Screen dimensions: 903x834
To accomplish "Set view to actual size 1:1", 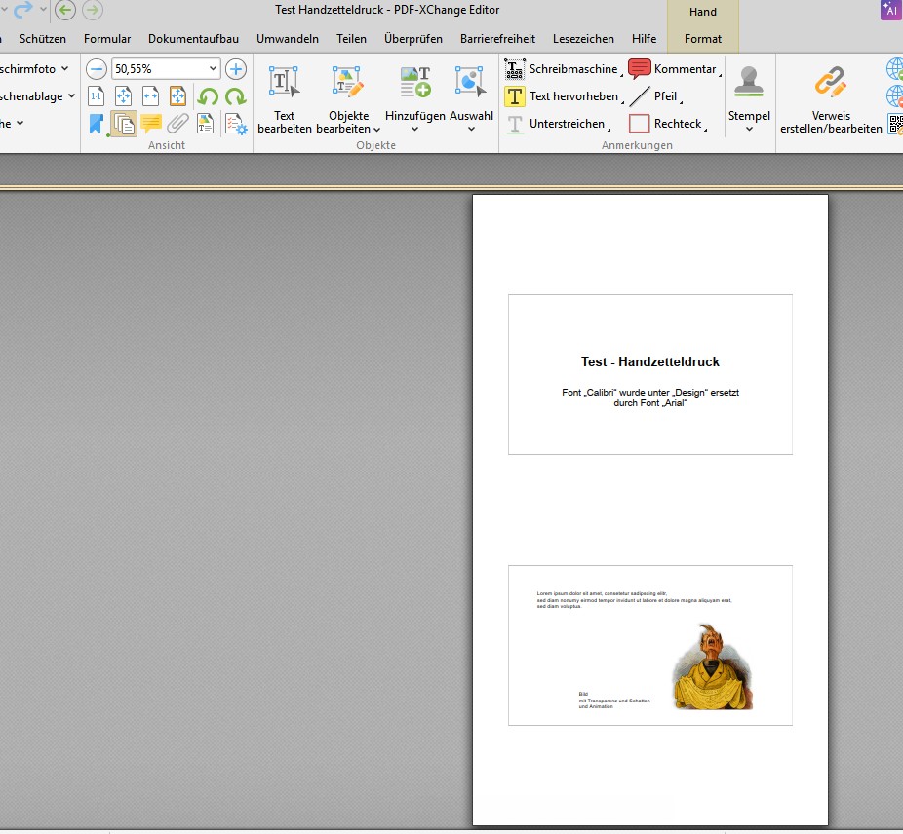I will pos(97,95).
